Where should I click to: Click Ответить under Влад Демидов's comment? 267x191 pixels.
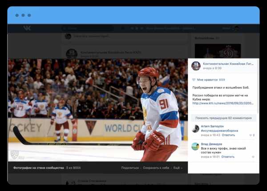228,157
